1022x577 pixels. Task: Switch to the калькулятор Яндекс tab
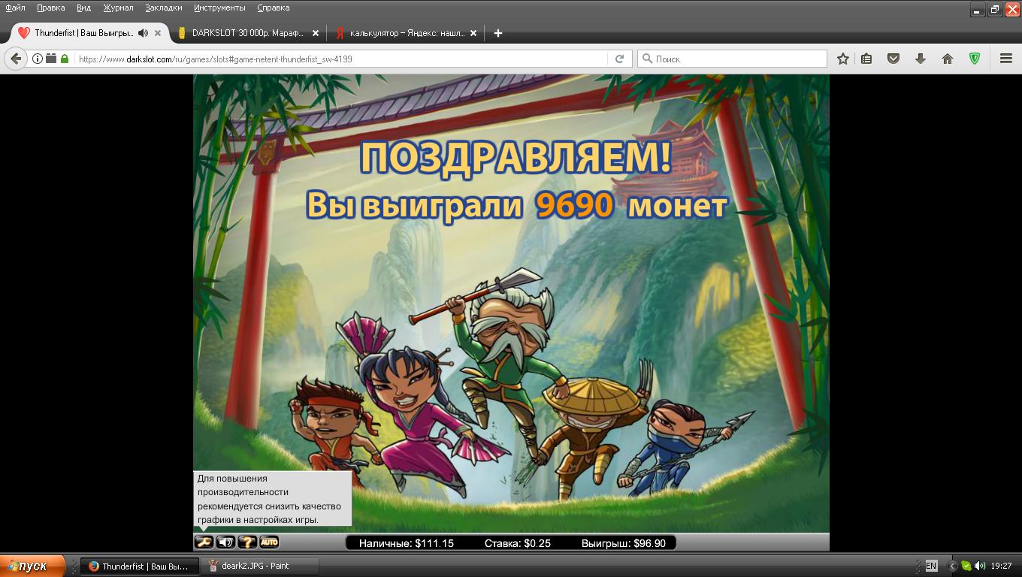pos(406,33)
